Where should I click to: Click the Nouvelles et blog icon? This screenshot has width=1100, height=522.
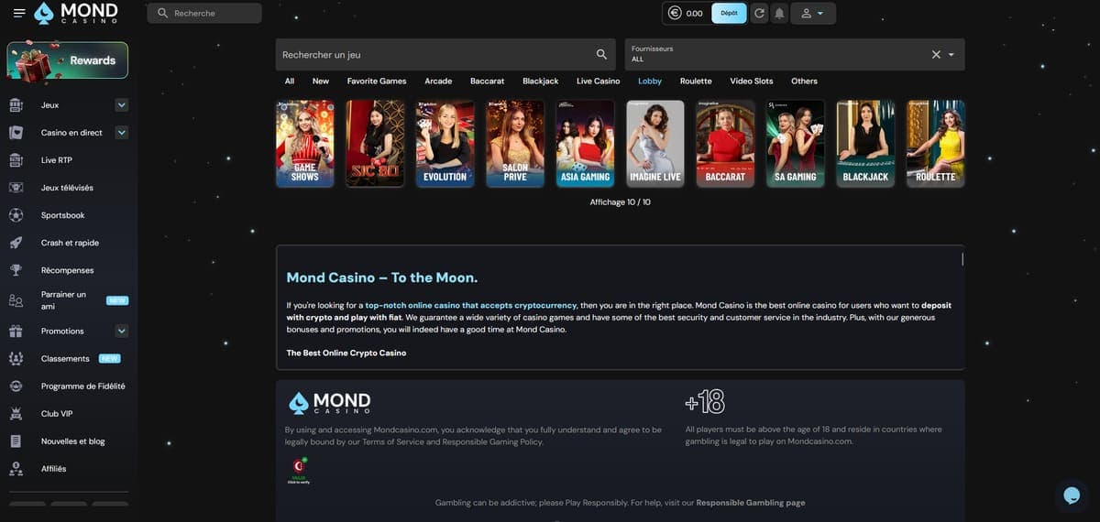[16, 440]
